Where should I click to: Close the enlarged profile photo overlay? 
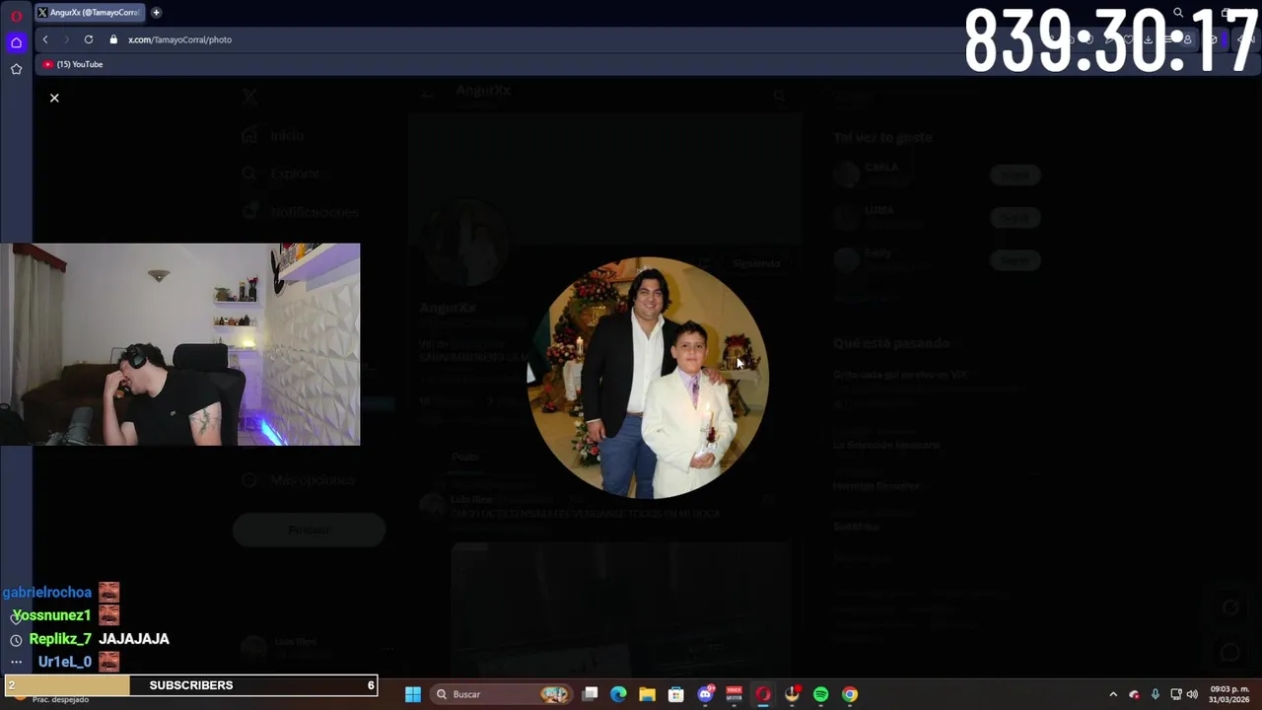click(54, 98)
